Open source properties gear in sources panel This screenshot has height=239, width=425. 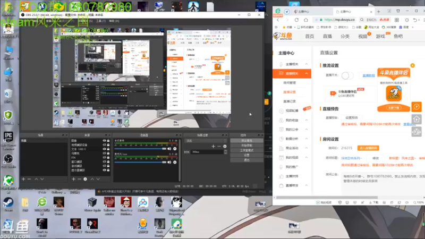85,179
